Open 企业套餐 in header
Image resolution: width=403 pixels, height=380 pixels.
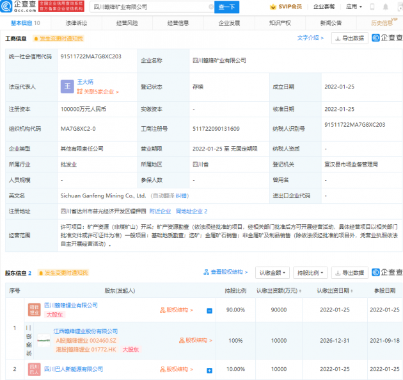click(324, 6)
